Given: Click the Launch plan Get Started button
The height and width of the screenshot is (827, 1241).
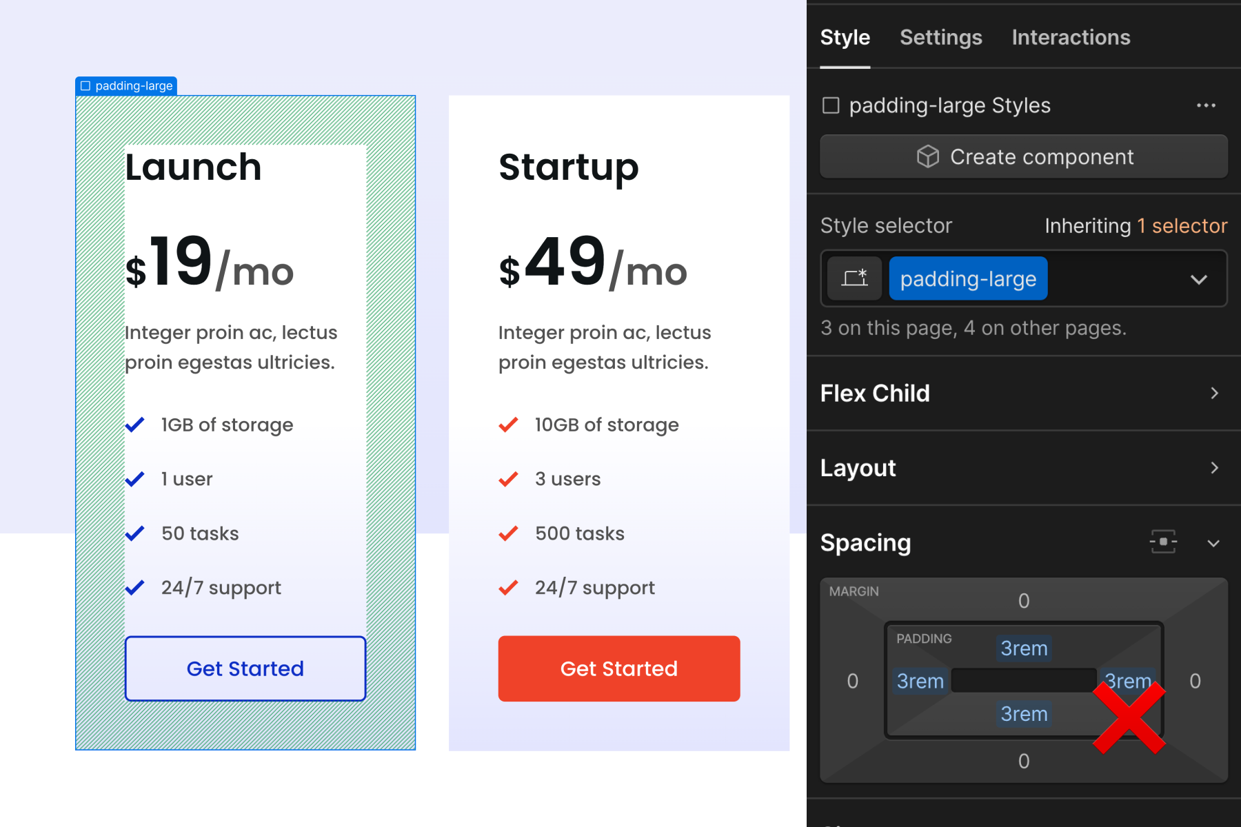Looking at the screenshot, I should [x=245, y=668].
